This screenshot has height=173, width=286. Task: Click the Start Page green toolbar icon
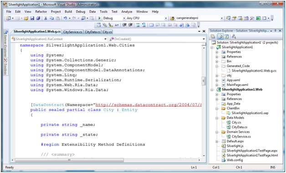(258, 18)
